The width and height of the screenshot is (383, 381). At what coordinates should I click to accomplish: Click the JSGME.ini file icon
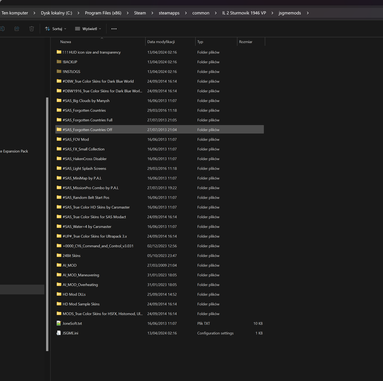tap(59, 333)
